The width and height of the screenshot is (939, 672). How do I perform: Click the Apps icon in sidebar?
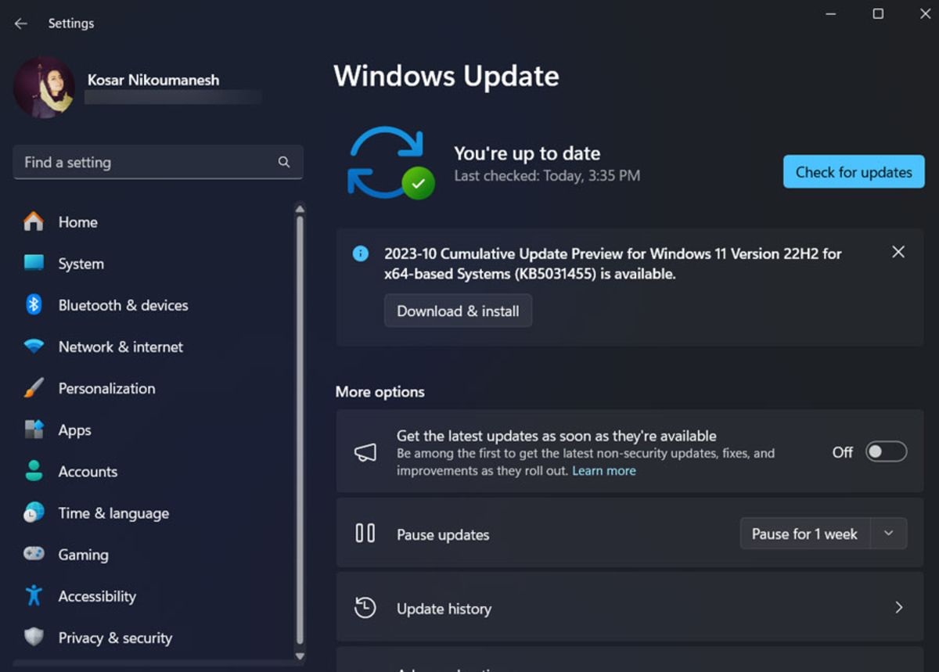[x=34, y=429]
